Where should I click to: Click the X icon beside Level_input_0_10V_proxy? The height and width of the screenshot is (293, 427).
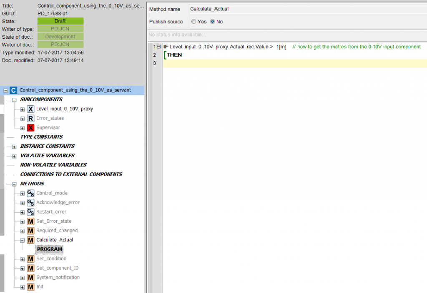pyautogui.click(x=30, y=109)
